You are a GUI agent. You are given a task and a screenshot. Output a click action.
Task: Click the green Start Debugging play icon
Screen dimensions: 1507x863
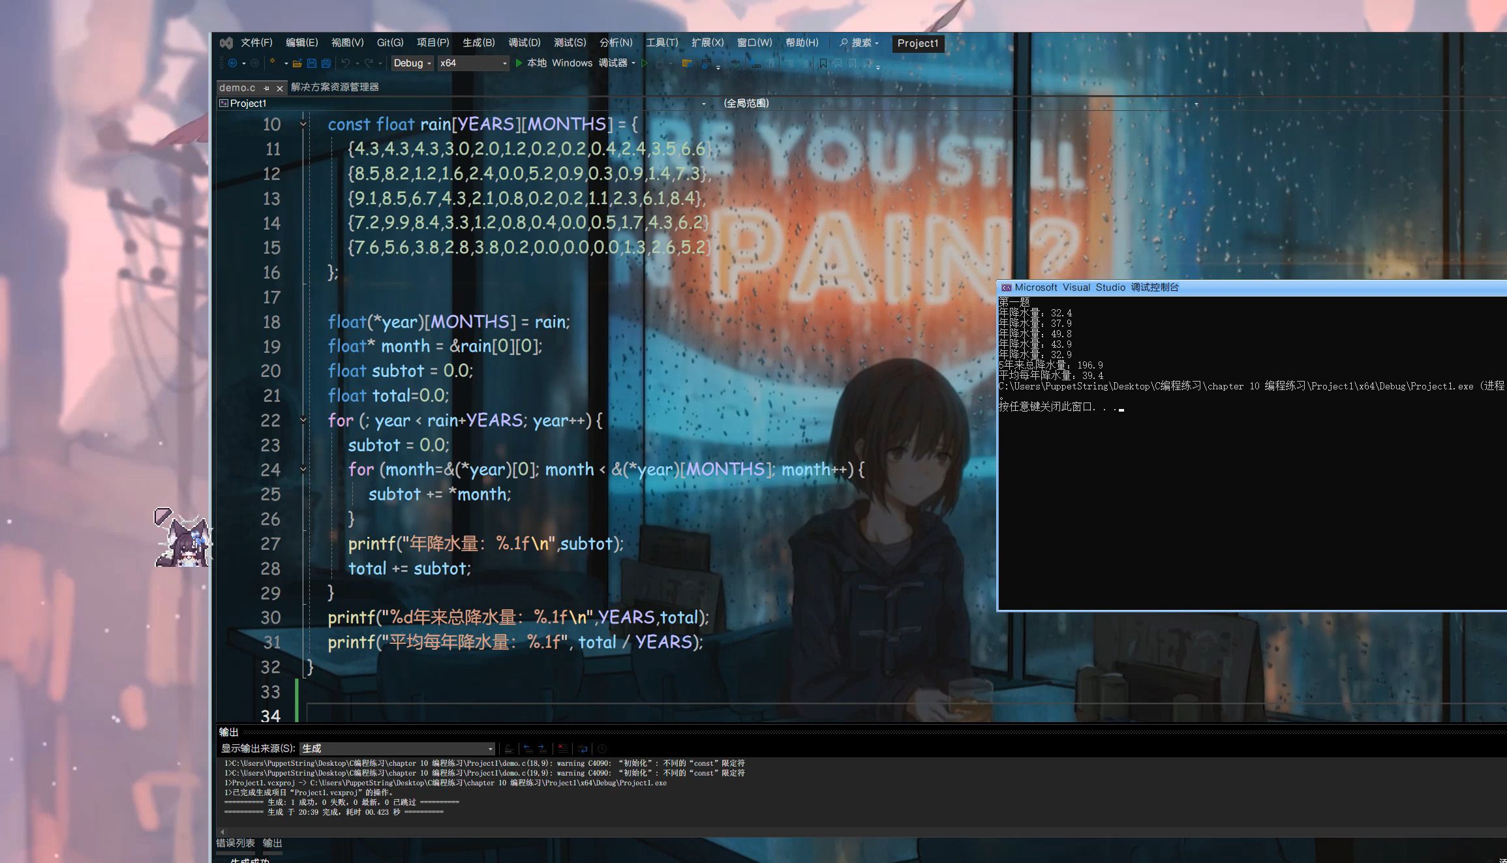coord(519,63)
